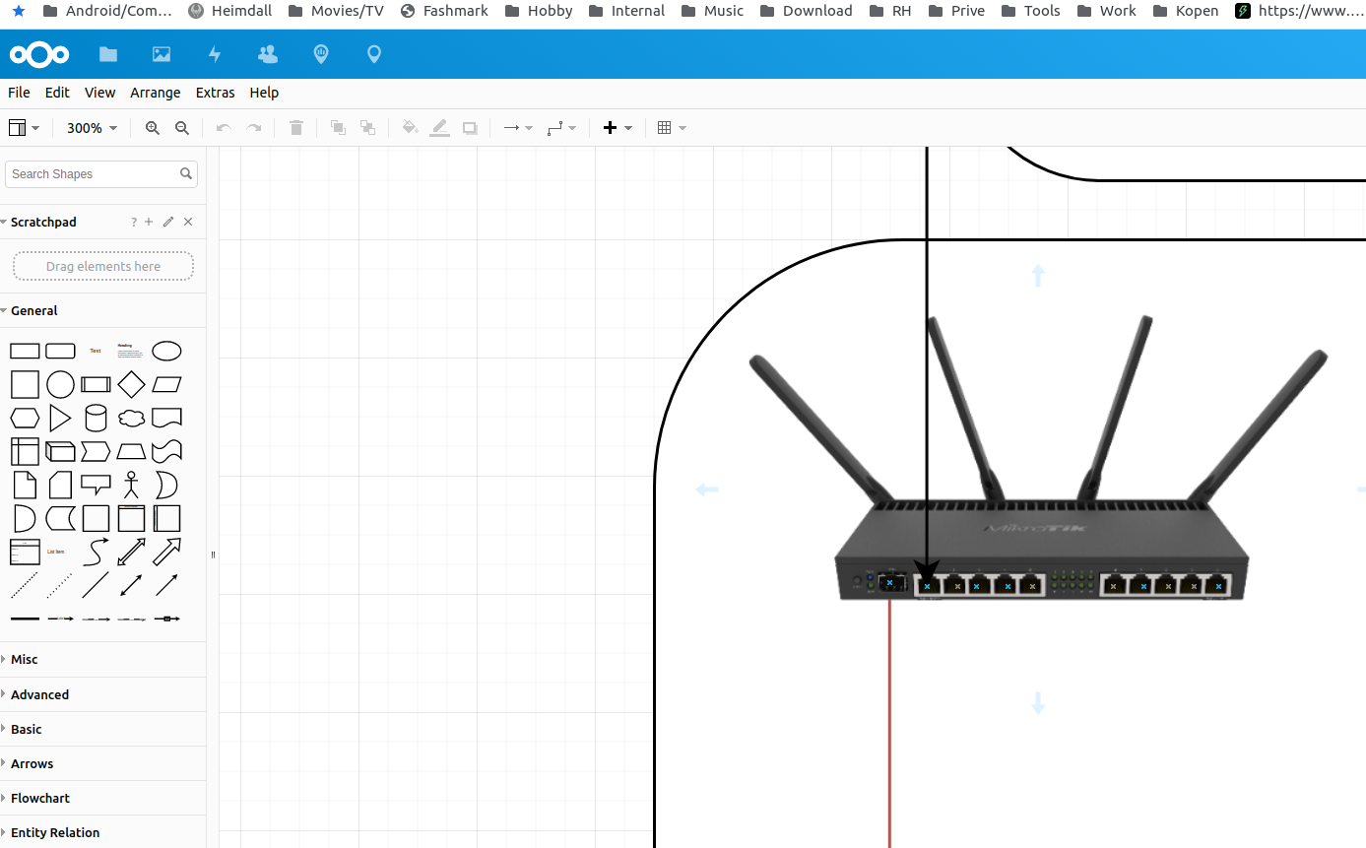Screen dimensions: 1366x848
Task: Select the Cube shape
Action: point(60,451)
